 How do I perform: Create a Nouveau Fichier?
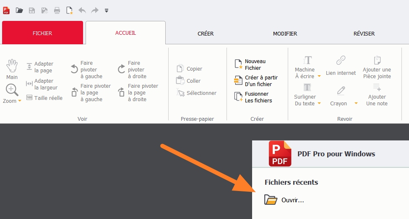point(250,64)
